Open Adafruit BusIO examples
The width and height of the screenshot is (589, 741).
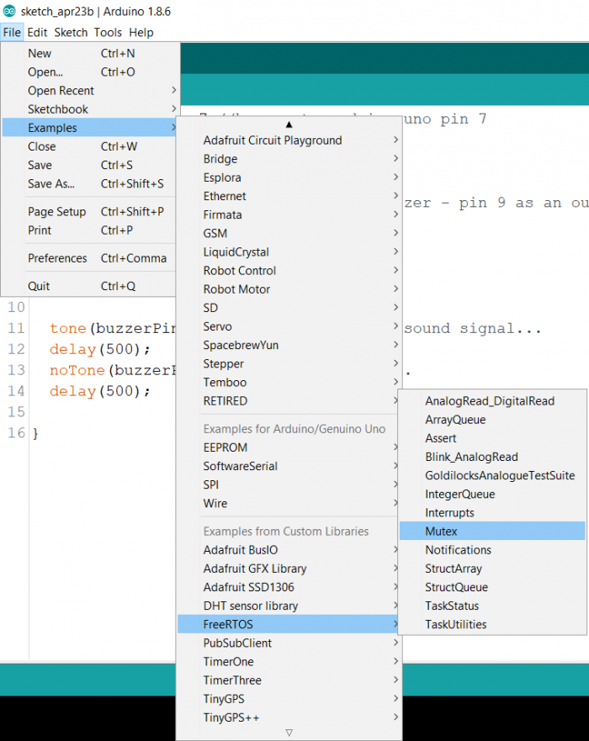pyautogui.click(x=289, y=549)
